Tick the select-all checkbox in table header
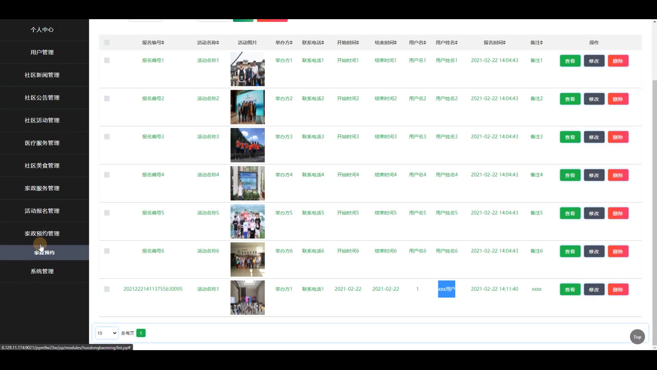657x370 pixels. pyautogui.click(x=107, y=42)
